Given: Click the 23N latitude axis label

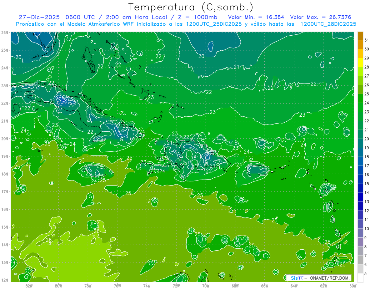Looking at the screenshot, I should [4, 85].
